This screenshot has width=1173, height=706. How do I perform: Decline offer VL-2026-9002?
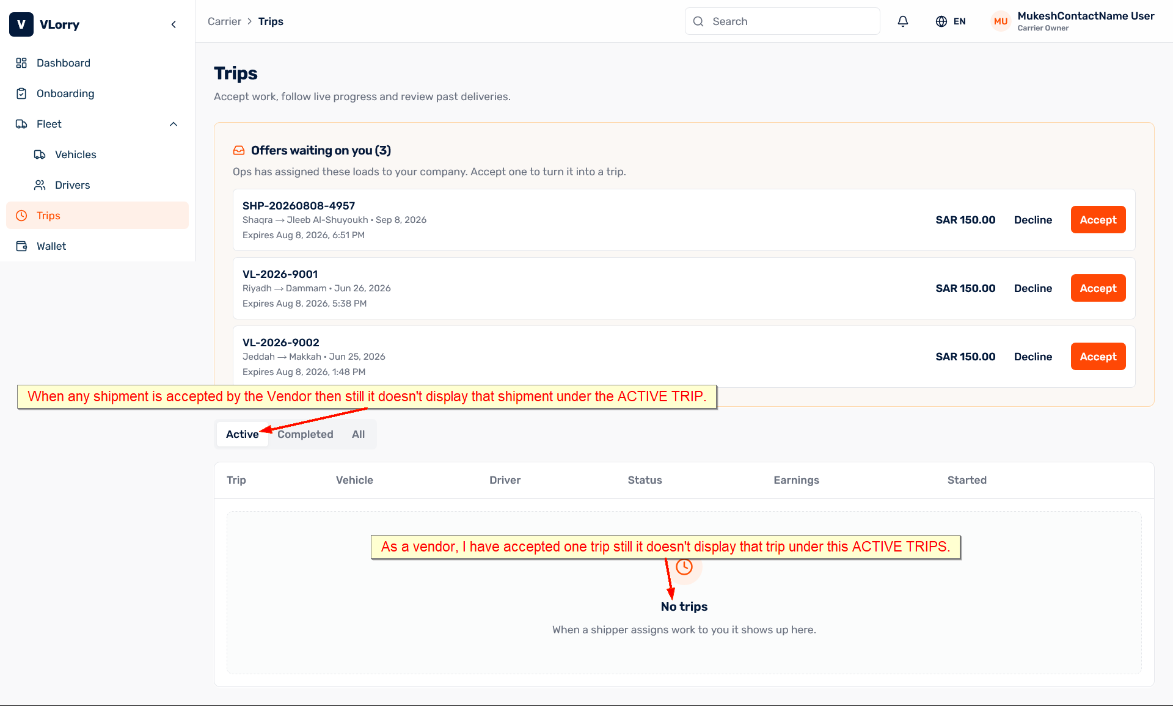(x=1033, y=357)
